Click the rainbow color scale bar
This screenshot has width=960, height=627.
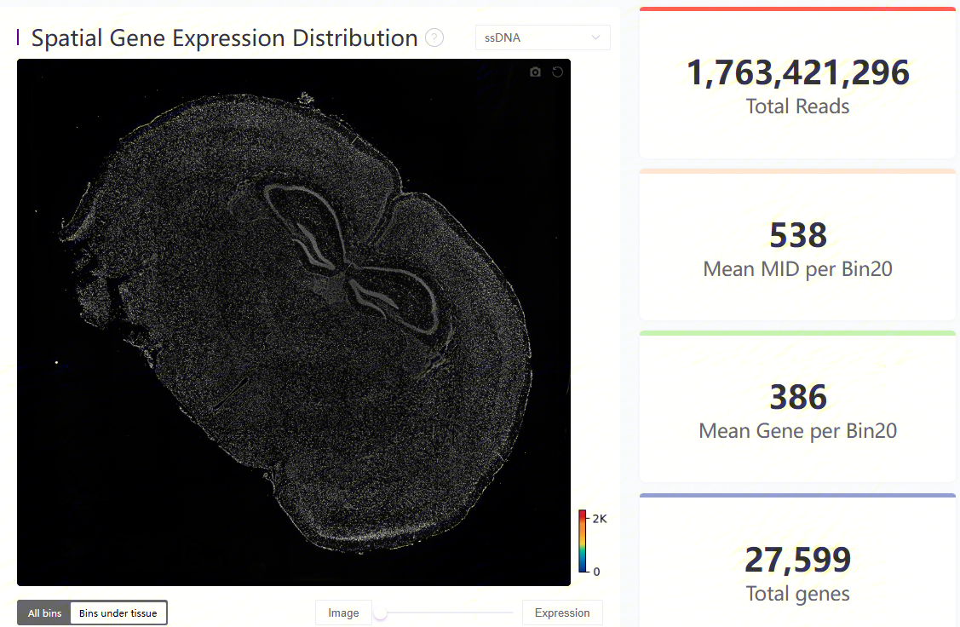point(583,541)
